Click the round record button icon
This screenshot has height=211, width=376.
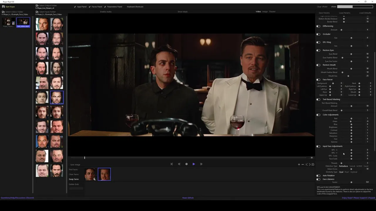coord(187,164)
